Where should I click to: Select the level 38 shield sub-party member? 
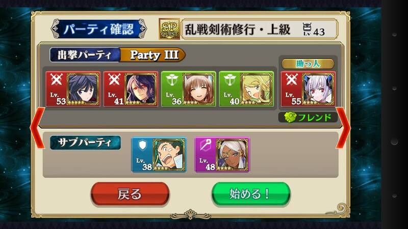point(159,155)
